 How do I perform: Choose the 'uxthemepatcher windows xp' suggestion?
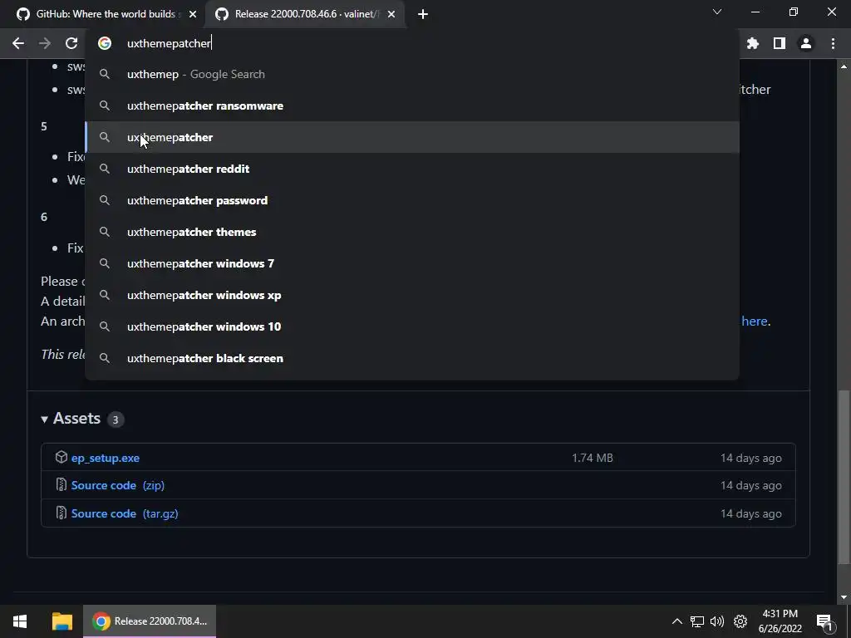click(412, 295)
